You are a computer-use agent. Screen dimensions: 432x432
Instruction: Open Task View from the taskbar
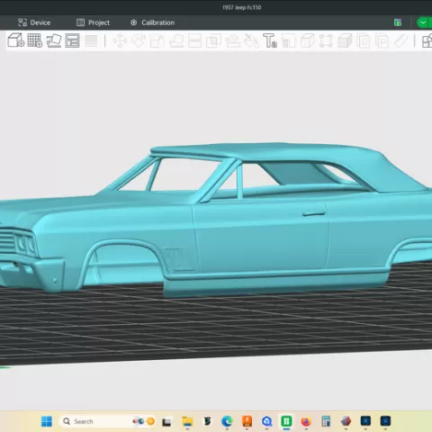[x=166, y=421]
